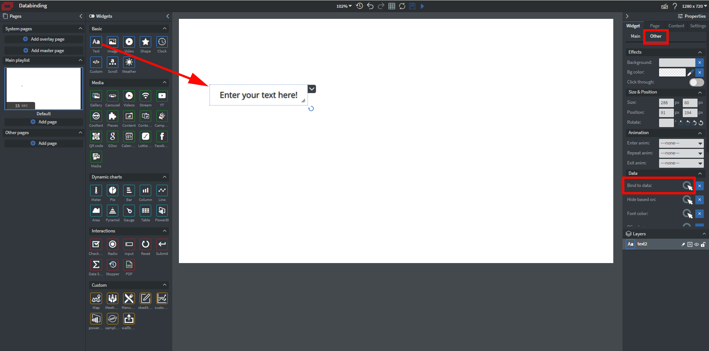This screenshot has width=709, height=351.
Task: Select the Facebook widget
Action: pyautogui.click(x=162, y=136)
